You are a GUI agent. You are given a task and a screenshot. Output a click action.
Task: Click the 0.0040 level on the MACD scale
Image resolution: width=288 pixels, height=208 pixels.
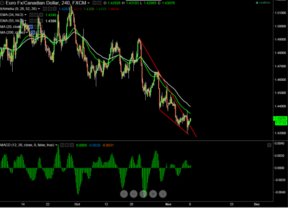(279, 143)
